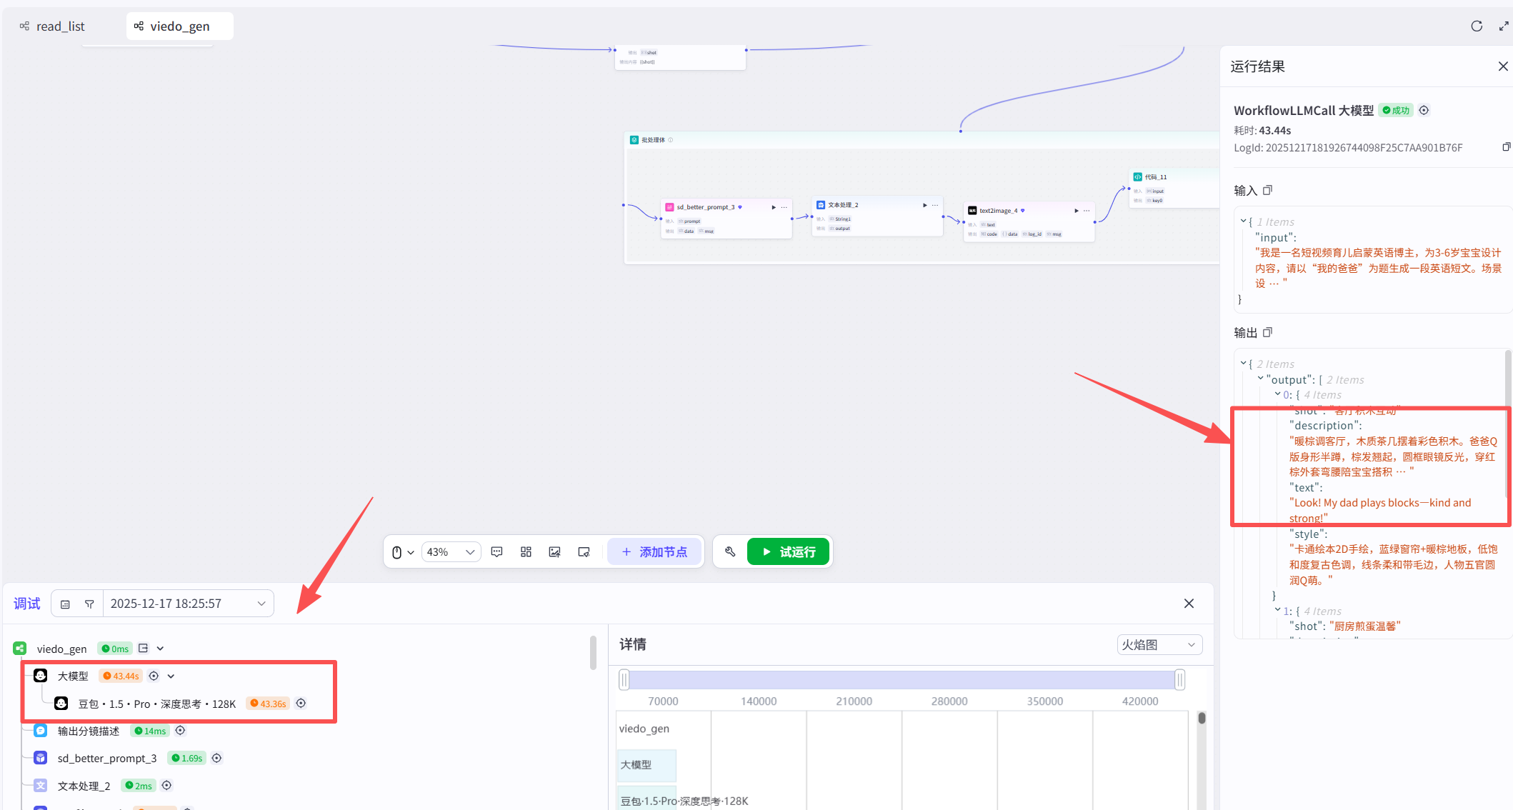Copy the 输出 section content
Image resolution: width=1513 pixels, height=810 pixels.
point(1268,332)
